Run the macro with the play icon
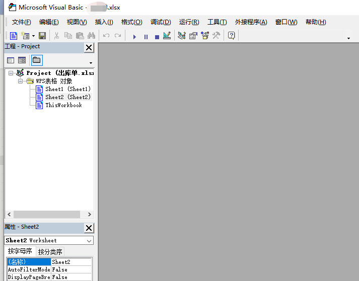Screen dimensions: 359x281 (134, 37)
